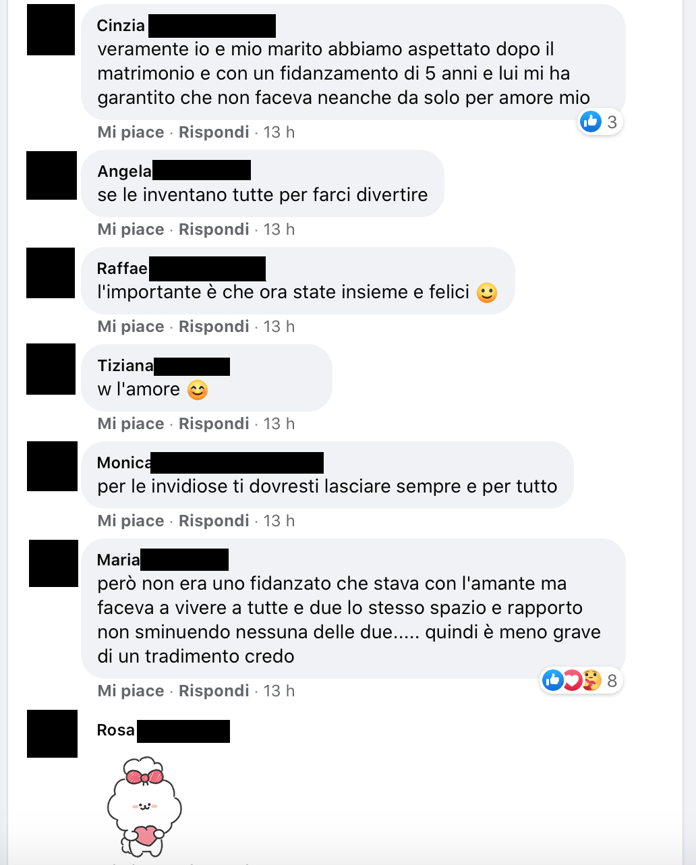Click Mi piace under Cinzia's comment
This screenshot has height=865, width=696.
pyautogui.click(x=131, y=132)
